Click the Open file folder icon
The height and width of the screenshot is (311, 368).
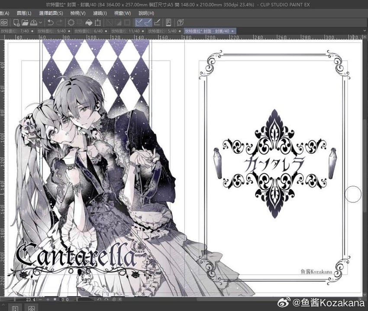pos(25,23)
